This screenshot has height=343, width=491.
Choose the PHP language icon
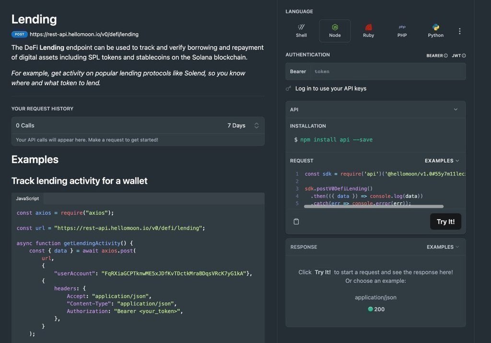click(402, 27)
